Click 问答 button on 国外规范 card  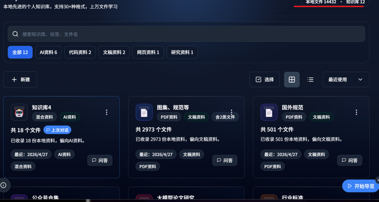point(350,160)
